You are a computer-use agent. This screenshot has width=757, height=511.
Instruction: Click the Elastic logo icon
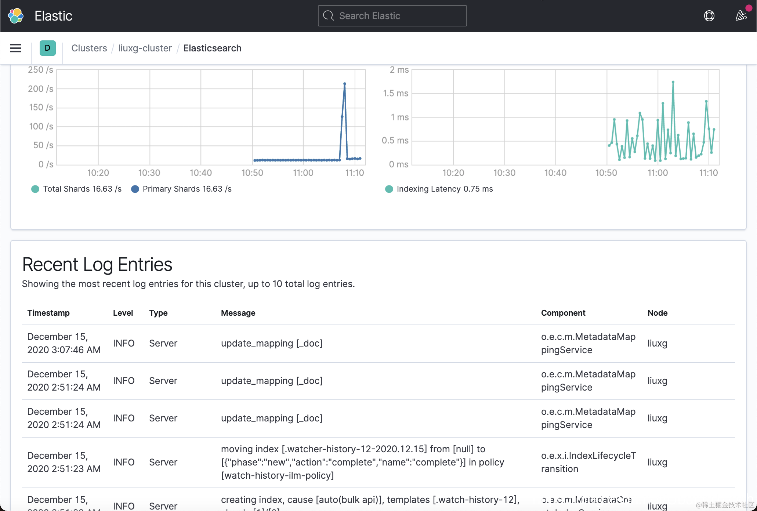[x=16, y=16]
